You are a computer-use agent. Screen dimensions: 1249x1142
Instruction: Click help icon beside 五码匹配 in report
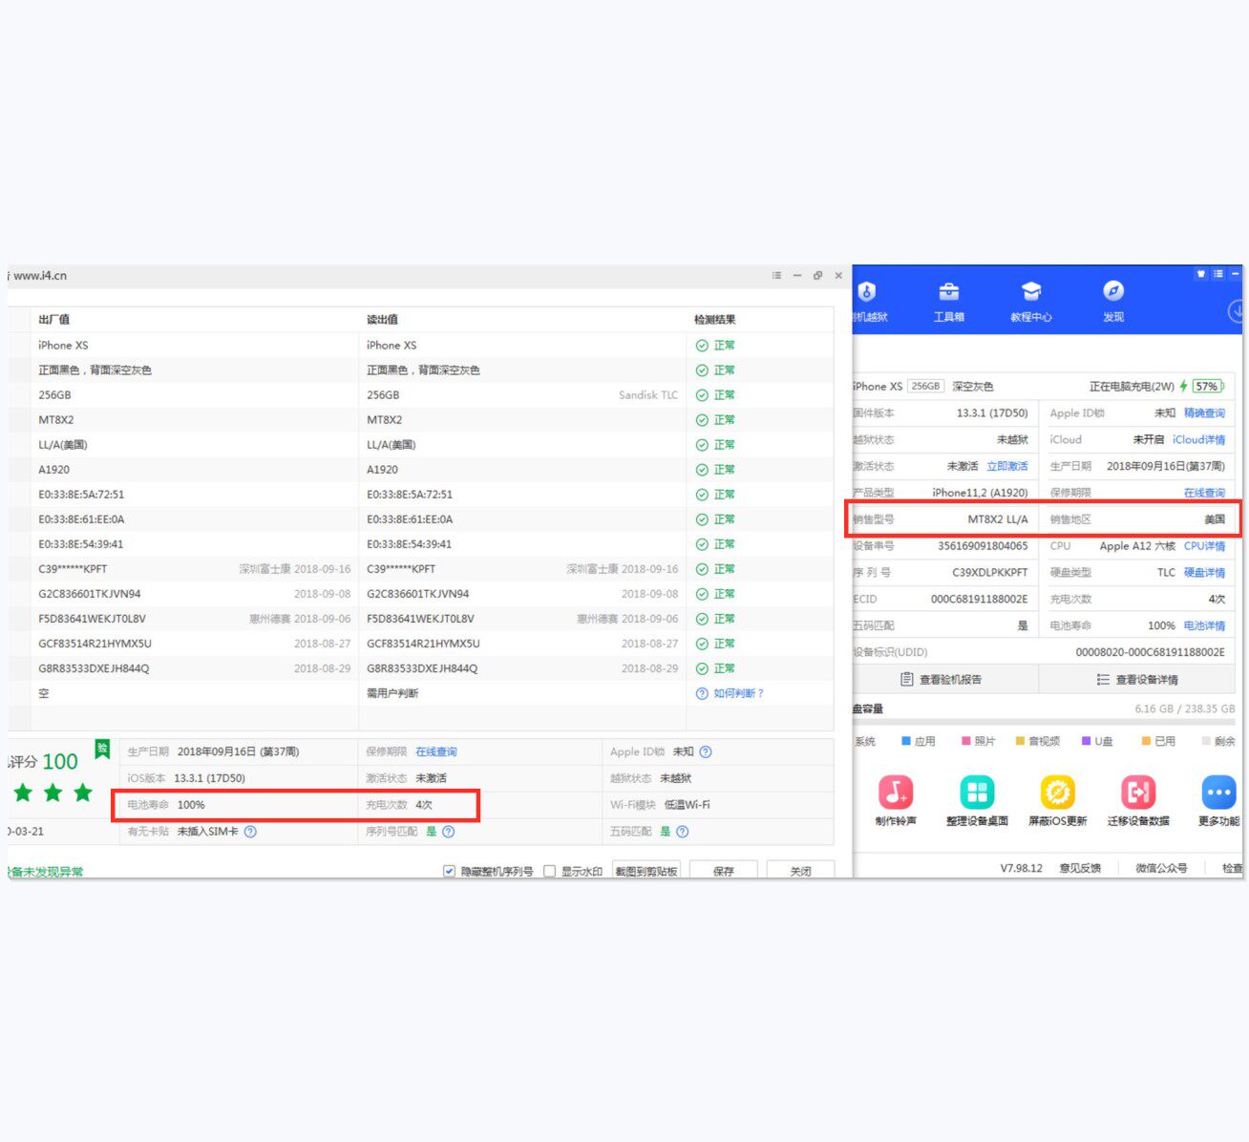pos(682,832)
